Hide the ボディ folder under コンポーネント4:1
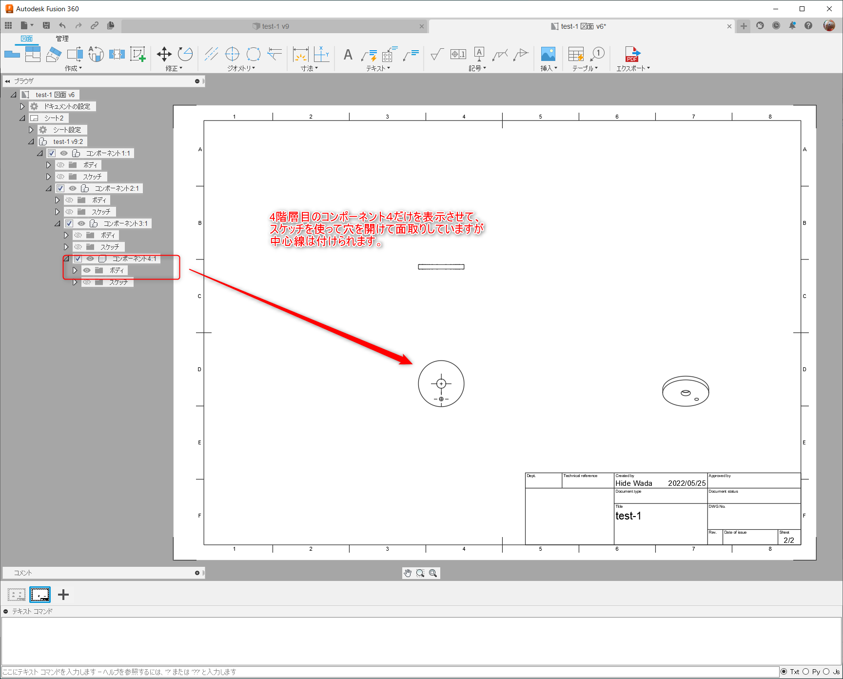843x679 pixels. coord(87,270)
